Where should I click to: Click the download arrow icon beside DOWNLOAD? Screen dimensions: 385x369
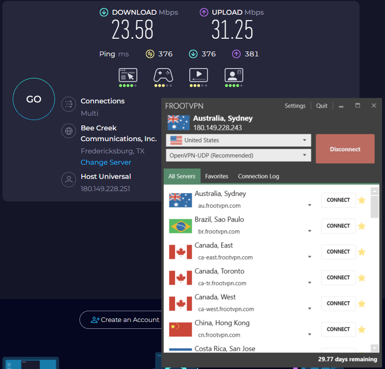[x=104, y=12]
